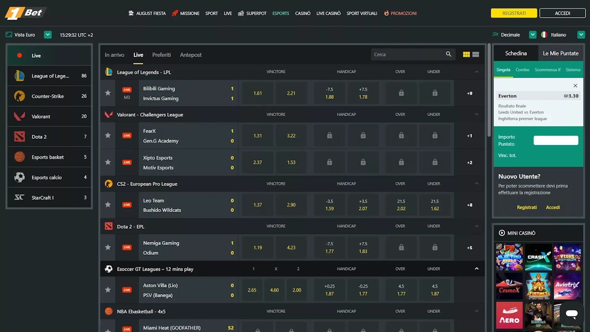
Task: Show +9 more markets for Bilibili
Action: coord(470,93)
